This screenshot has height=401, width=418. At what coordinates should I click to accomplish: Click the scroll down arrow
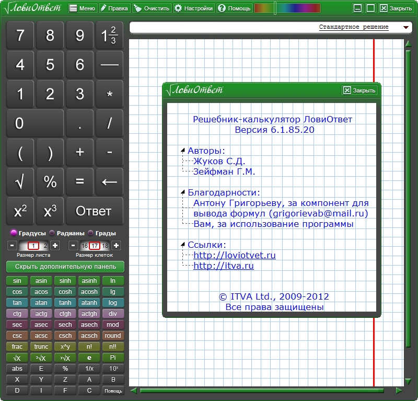408,382
